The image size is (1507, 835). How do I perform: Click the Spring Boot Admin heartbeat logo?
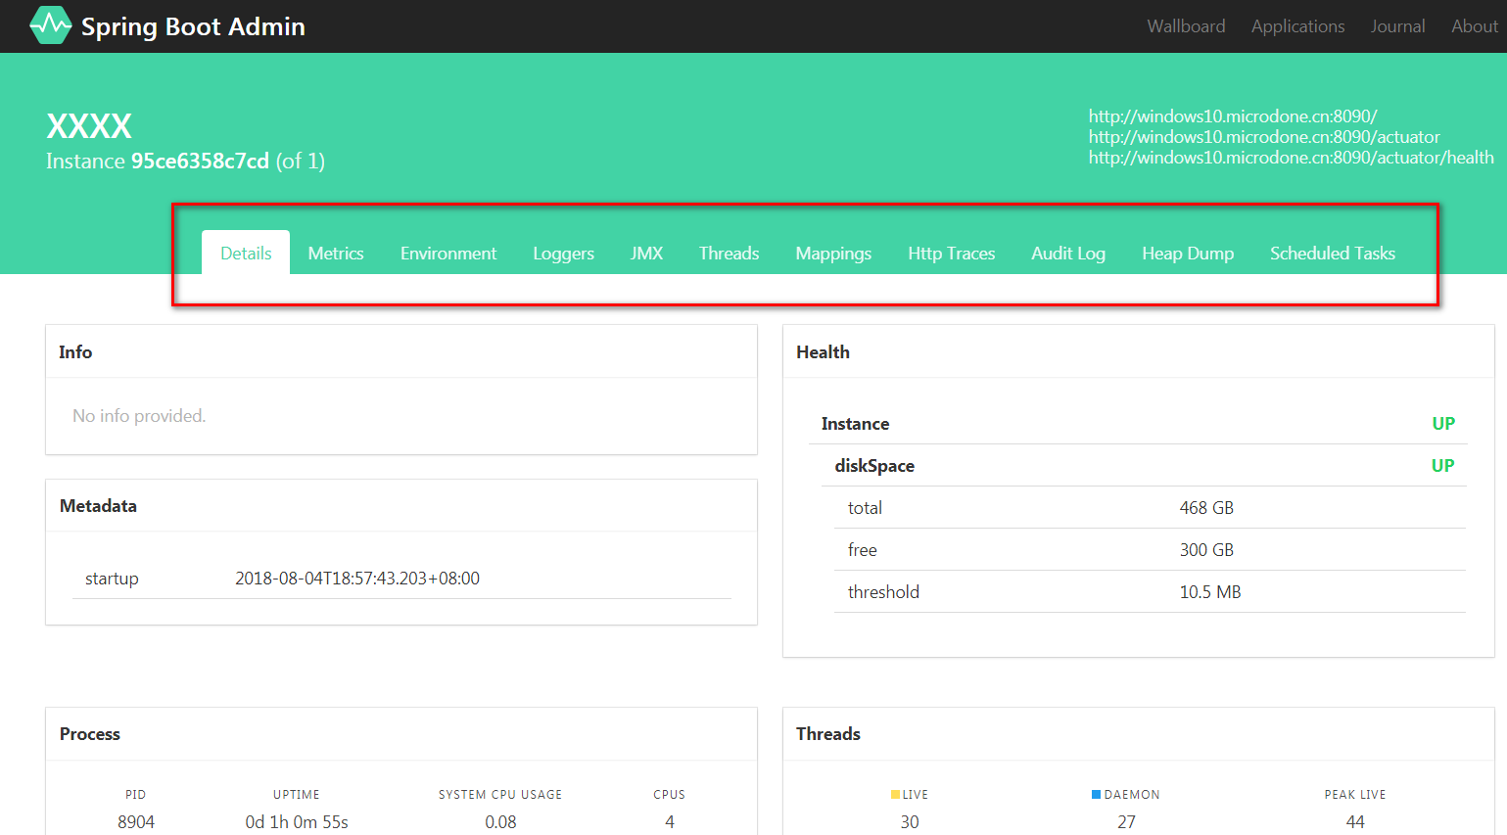(x=51, y=25)
